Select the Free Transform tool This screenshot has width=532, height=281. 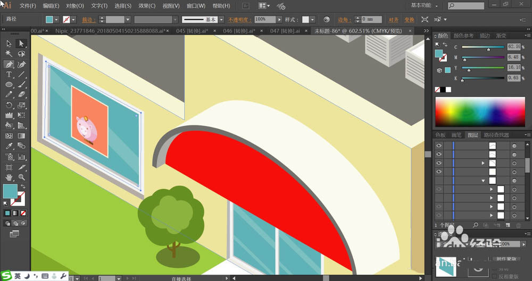coord(21,115)
